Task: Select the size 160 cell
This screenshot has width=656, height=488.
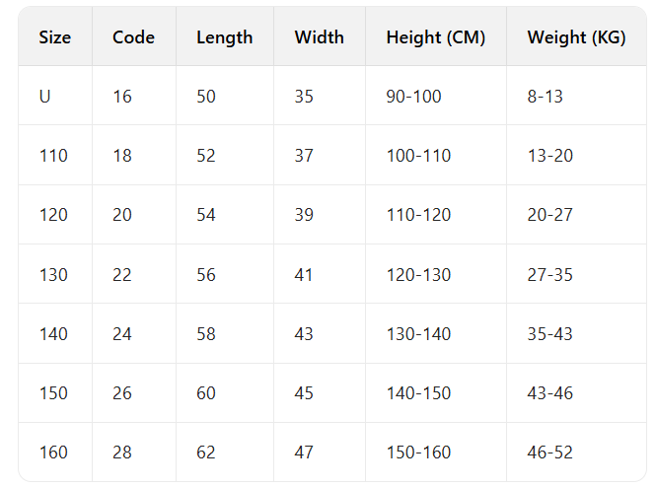Action: click(53, 453)
